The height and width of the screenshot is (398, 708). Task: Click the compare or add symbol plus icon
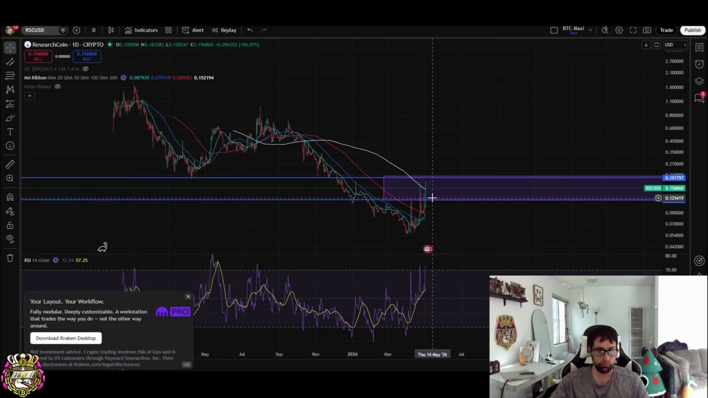[x=76, y=30]
